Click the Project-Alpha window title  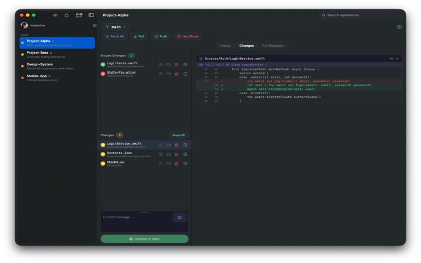(x=115, y=15)
